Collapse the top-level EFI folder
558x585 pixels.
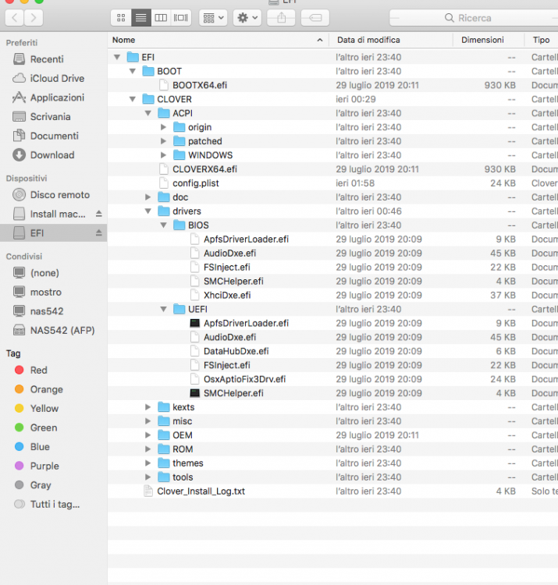click(117, 57)
